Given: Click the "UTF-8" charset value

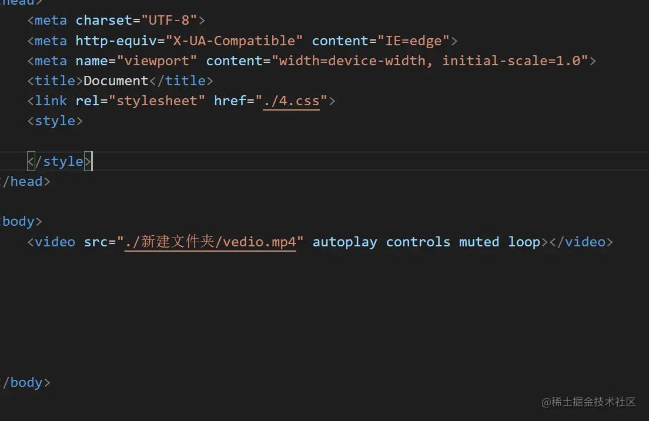Looking at the screenshot, I should tap(169, 21).
